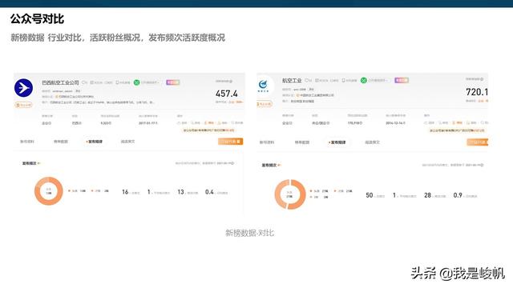This screenshot has height=288, width=513.
Task: Click orange-outlined tag under 航空工业 avatar
Action: pos(265,104)
